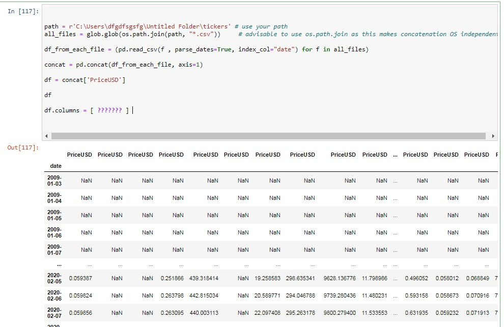The image size is (504, 327).
Task: Click the 'date' index header in output
Action: click(55, 166)
